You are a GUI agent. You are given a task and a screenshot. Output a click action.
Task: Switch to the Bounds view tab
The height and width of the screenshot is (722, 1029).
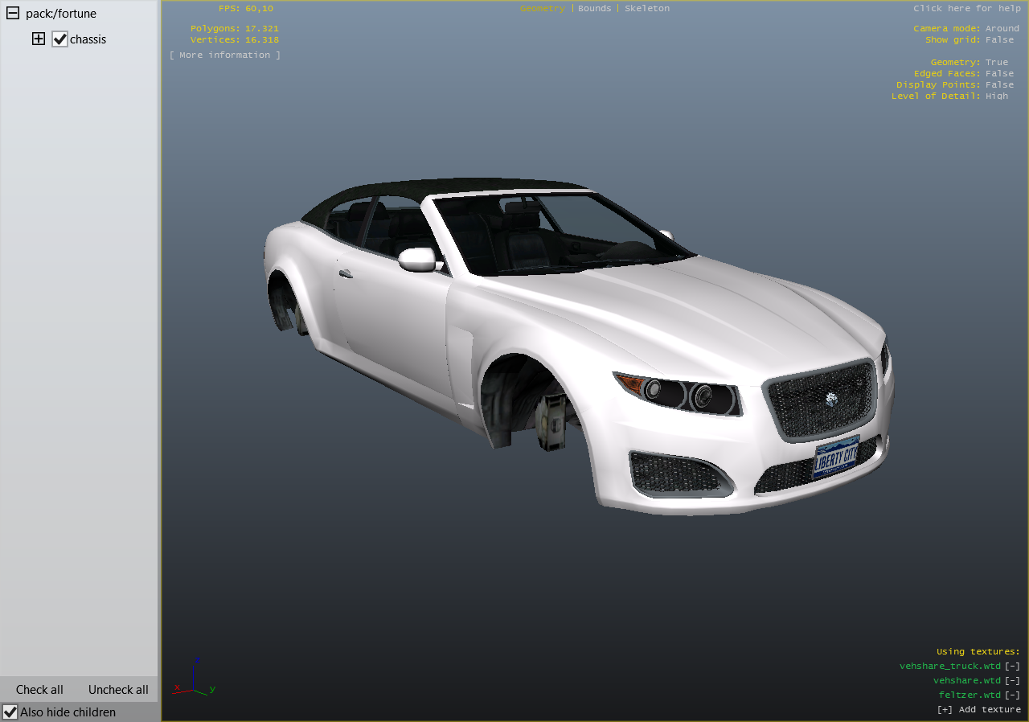(595, 8)
